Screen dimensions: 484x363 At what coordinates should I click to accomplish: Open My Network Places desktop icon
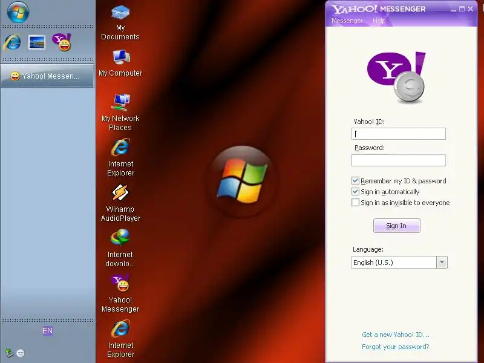pos(120,113)
